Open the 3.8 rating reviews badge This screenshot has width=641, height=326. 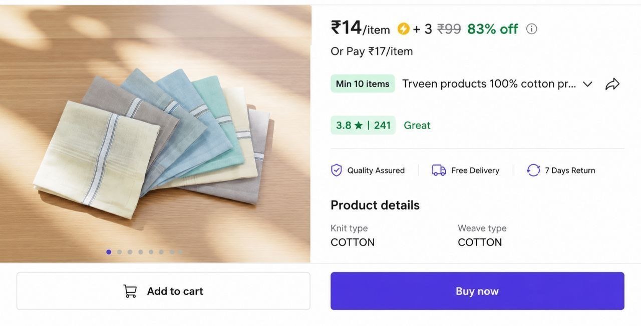(363, 125)
